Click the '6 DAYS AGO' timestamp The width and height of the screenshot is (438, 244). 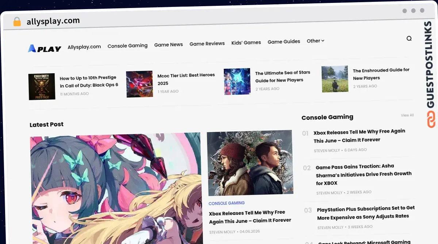[356, 150]
